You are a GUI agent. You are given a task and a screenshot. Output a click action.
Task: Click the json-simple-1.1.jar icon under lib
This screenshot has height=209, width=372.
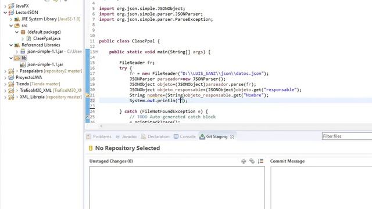coord(23,64)
